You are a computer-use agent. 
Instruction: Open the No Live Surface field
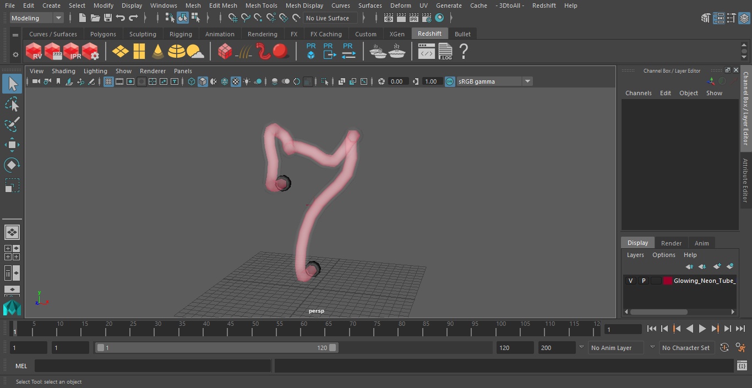330,18
